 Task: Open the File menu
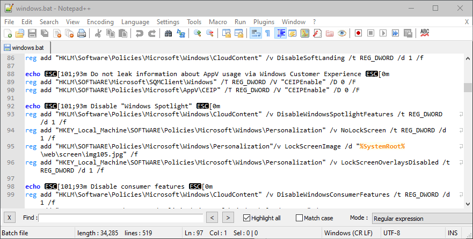(x=9, y=22)
